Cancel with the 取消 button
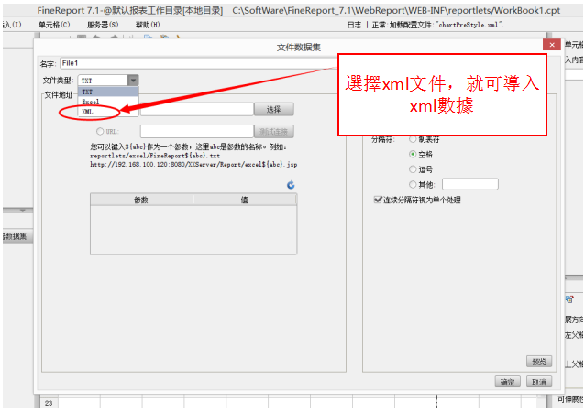Viewport: 585px width, 412px height. click(539, 382)
